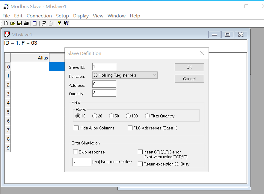Click the yellow question mark About icon
The width and height of the screenshot is (264, 194).
(x=59, y=23)
